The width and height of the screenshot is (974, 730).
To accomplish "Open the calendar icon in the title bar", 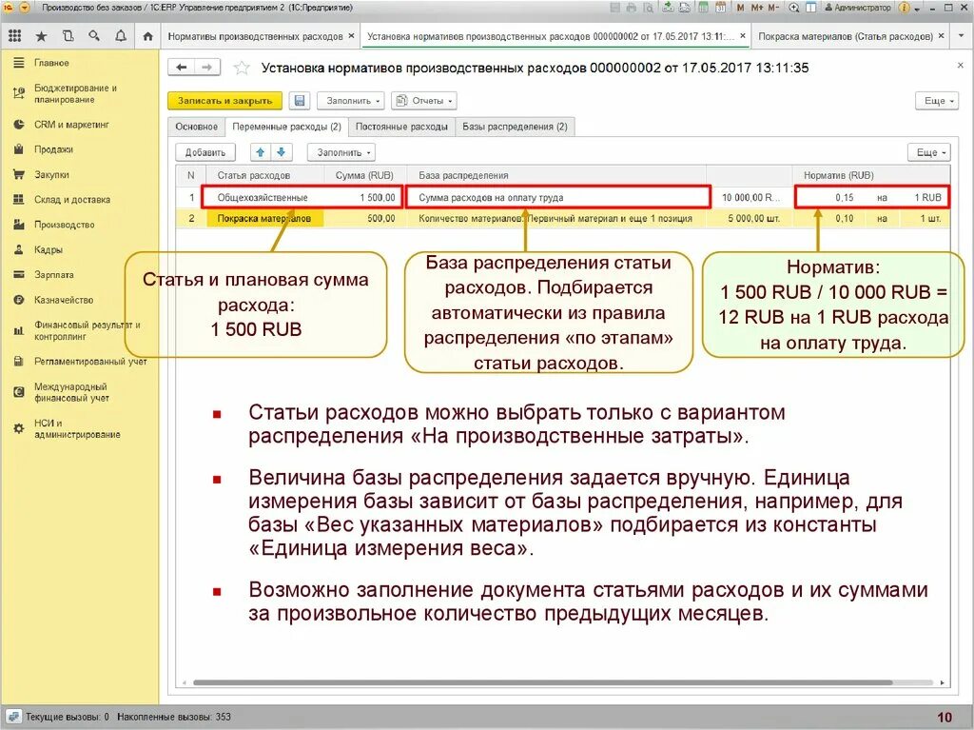I will (721, 8).
